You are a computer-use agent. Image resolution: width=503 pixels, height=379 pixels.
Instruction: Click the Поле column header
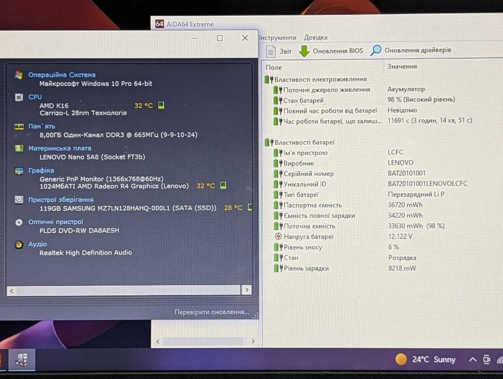(x=274, y=67)
